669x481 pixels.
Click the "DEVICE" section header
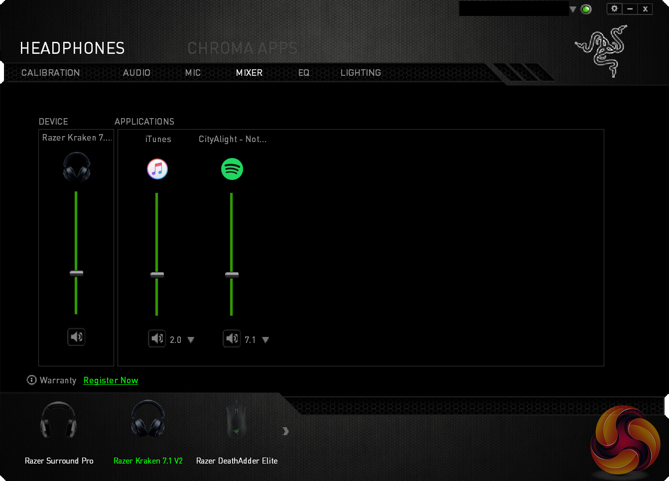[53, 122]
